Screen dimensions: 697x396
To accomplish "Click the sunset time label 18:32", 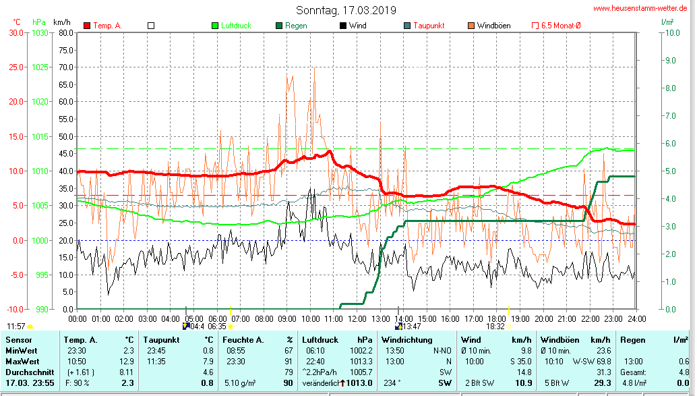I will tap(495, 326).
